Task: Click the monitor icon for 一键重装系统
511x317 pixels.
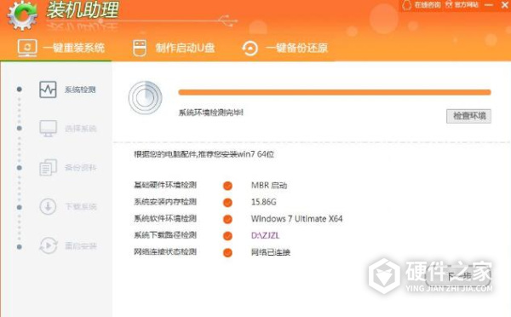Action: coord(27,48)
